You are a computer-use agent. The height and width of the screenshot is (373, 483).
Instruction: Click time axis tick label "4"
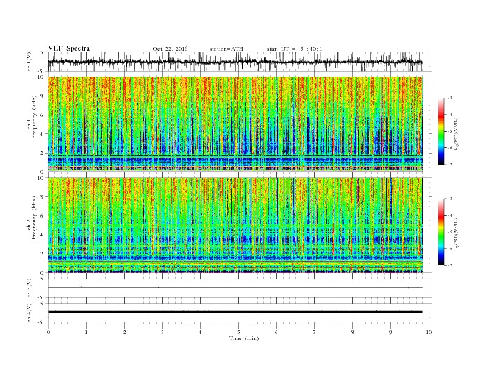point(200,332)
